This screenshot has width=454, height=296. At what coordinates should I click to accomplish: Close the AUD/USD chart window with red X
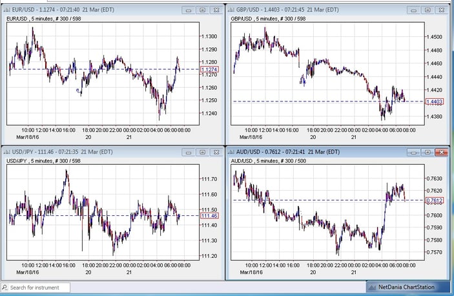tap(441, 153)
